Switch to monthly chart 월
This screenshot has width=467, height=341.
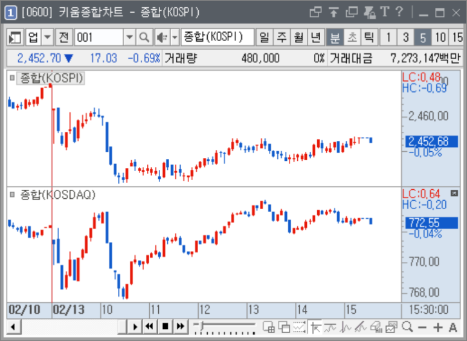coord(298,37)
